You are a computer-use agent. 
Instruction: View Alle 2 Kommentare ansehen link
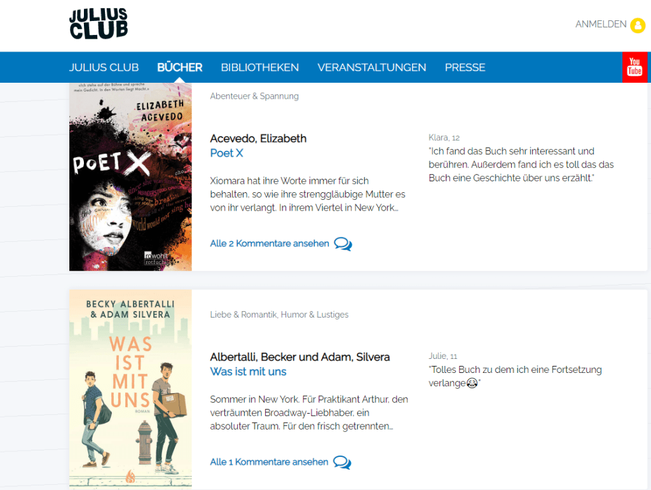270,244
